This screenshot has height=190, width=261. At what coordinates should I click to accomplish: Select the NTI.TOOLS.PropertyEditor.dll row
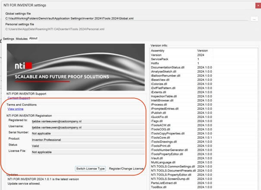204,175
